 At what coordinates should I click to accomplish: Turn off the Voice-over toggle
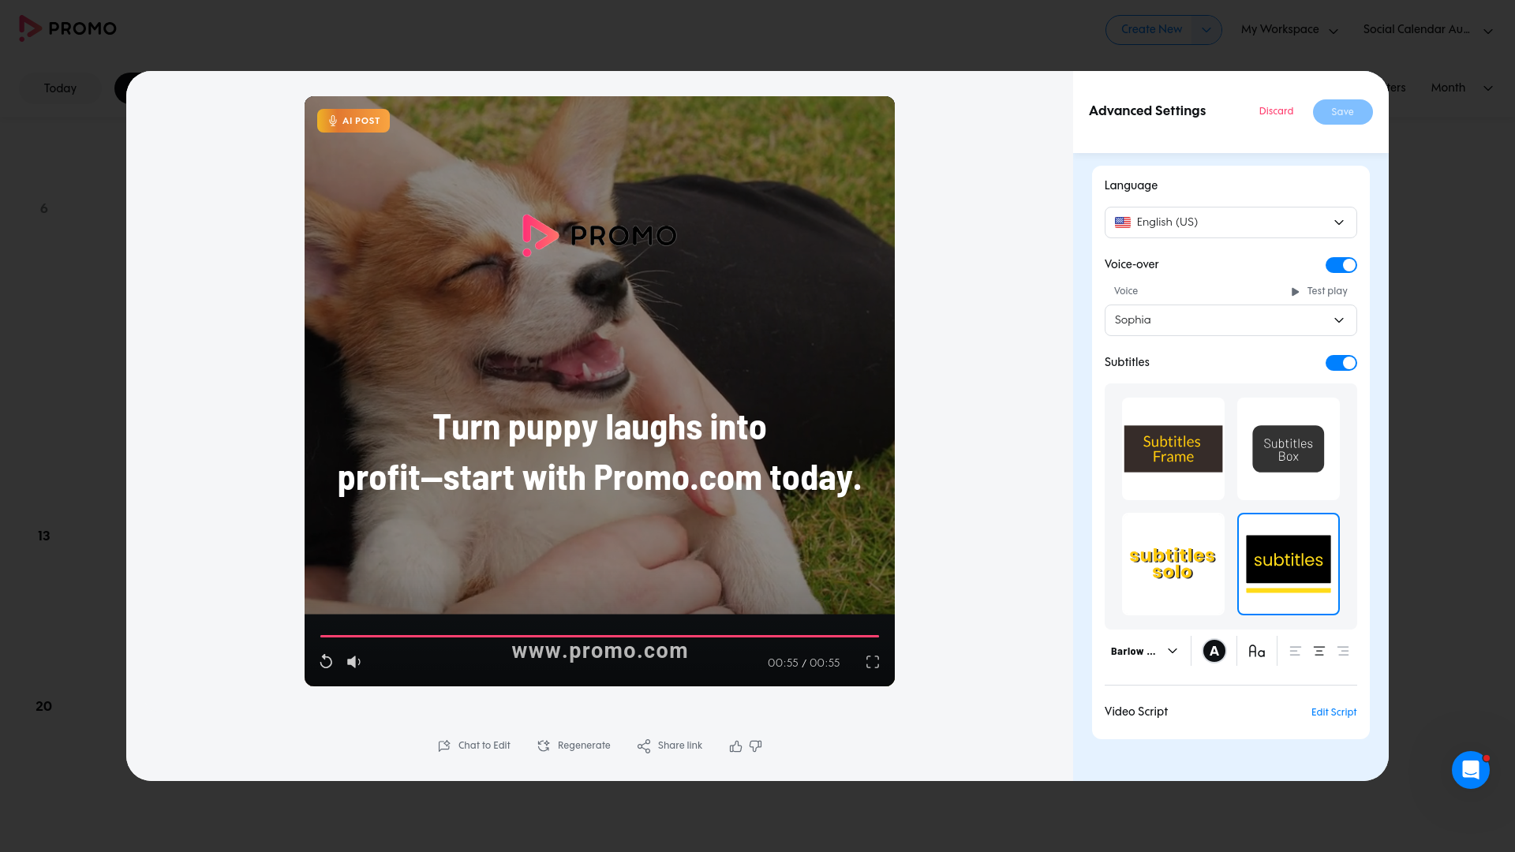point(1341,265)
